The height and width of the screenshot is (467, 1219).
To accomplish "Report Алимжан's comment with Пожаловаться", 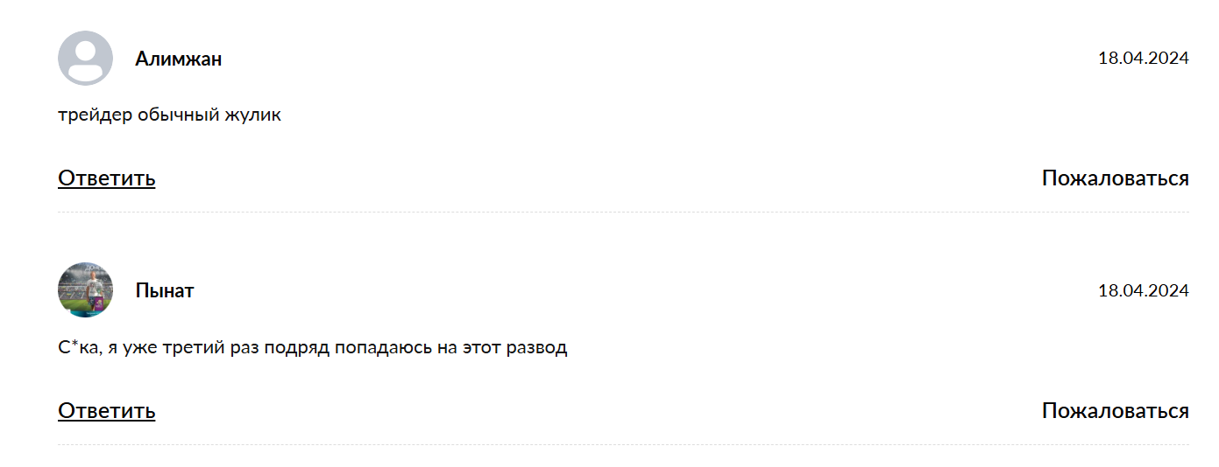I will pos(1115,178).
